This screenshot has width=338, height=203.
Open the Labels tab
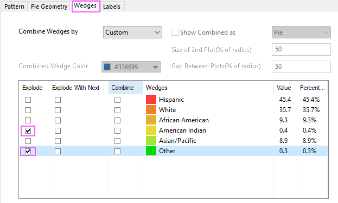click(112, 6)
